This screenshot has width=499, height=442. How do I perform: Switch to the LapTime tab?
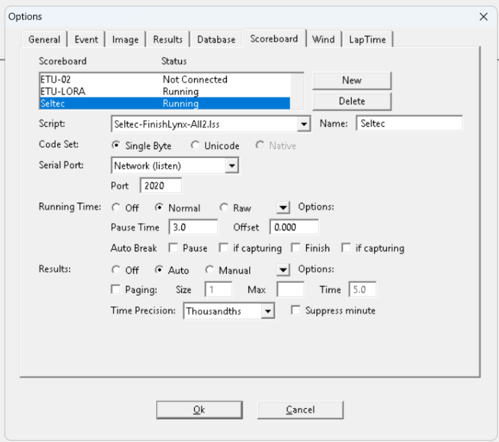tap(367, 40)
